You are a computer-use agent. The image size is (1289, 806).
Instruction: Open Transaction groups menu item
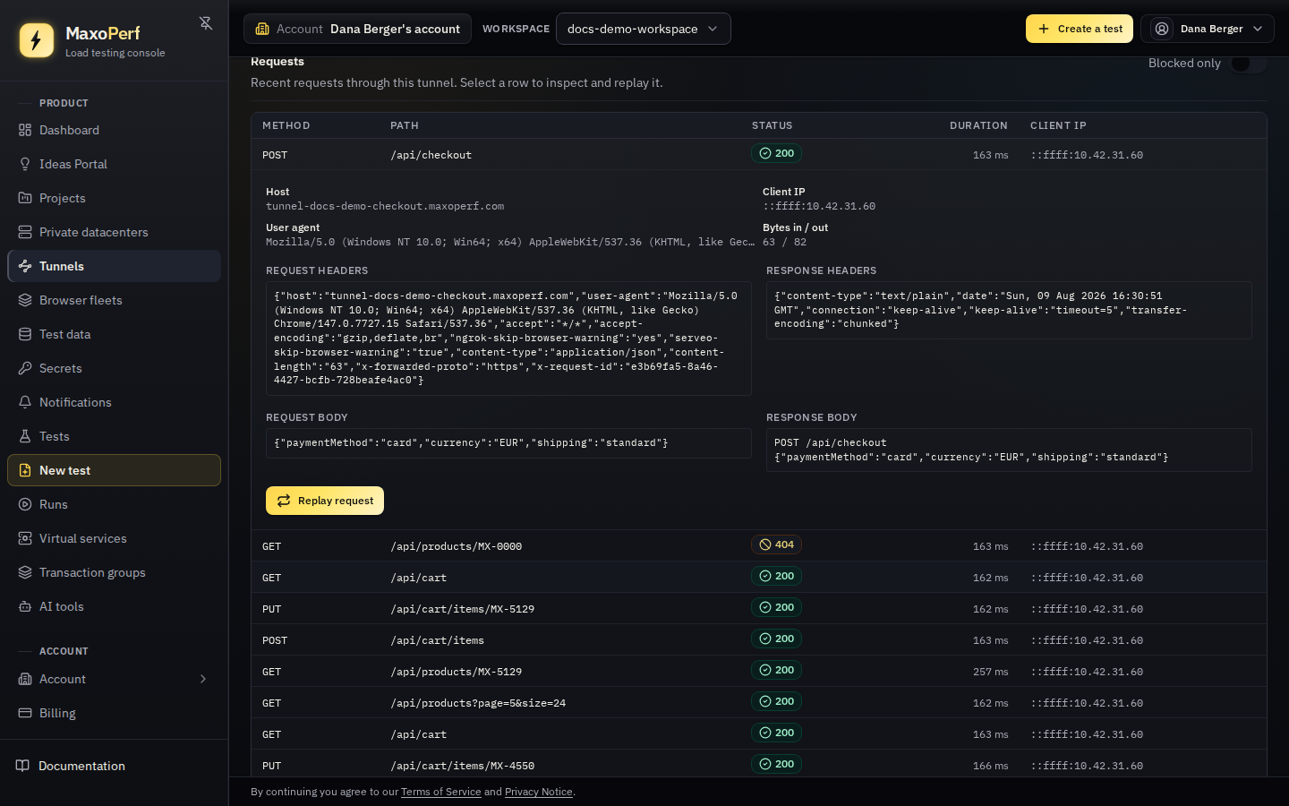(x=114, y=572)
